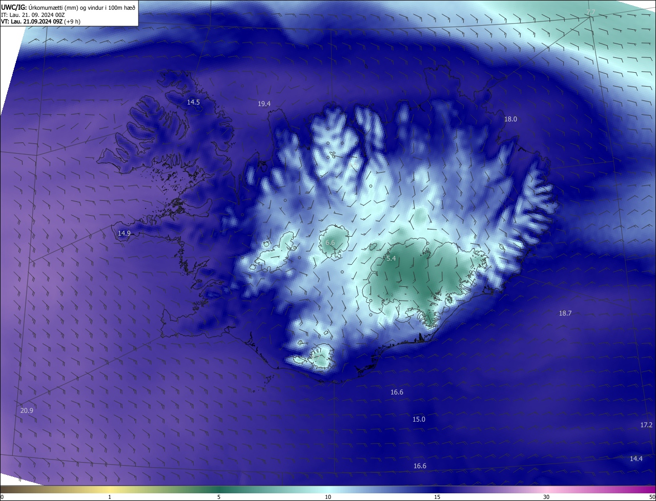Pick the green colorbar segment above tick 5
The image size is (656, 501).
coord(219,490)
